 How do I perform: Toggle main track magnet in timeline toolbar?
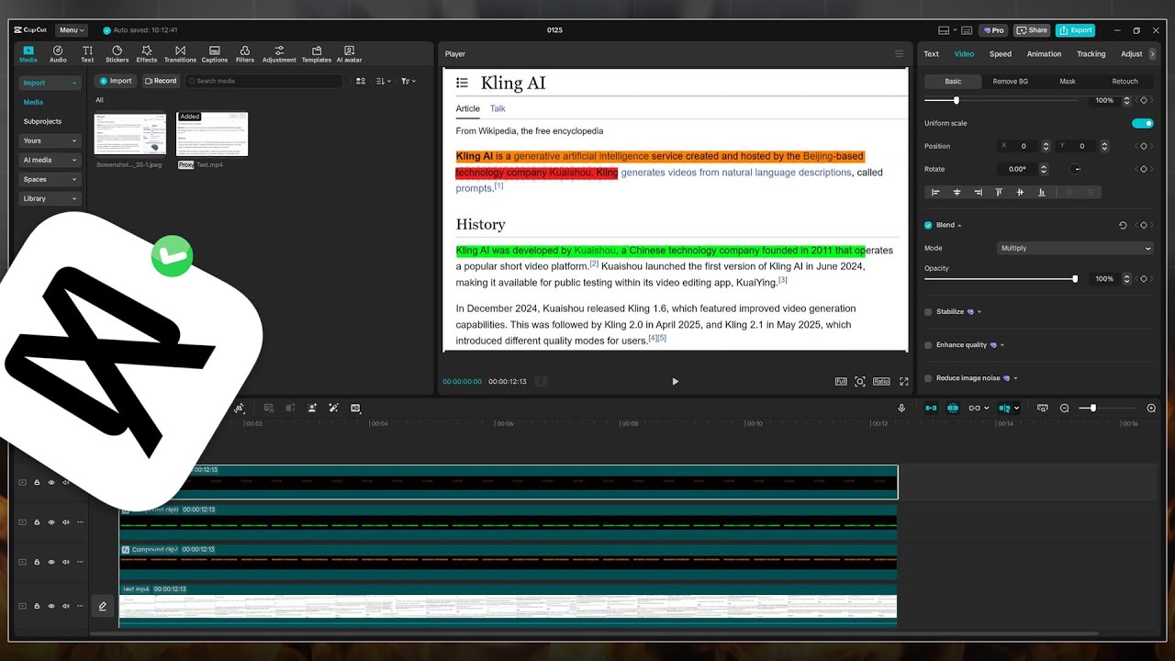pyautogui.click(x=931, y=408)
